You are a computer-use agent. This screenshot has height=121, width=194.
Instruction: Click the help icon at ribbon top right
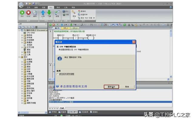tap(171, 7)
